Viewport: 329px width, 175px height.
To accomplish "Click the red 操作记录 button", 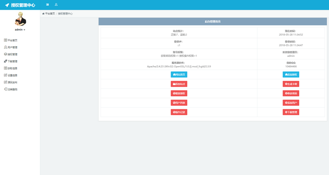I will (x=179, y=112).
